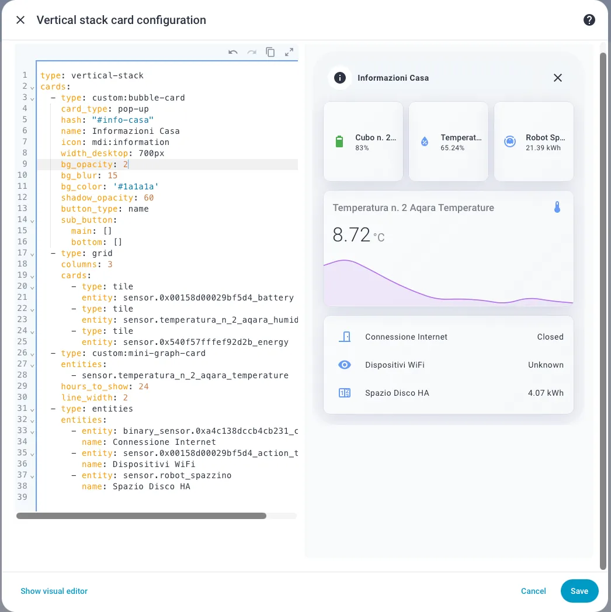Fold the sub_button section at line 14
The image size is (611, 612).
click(32, 220)
